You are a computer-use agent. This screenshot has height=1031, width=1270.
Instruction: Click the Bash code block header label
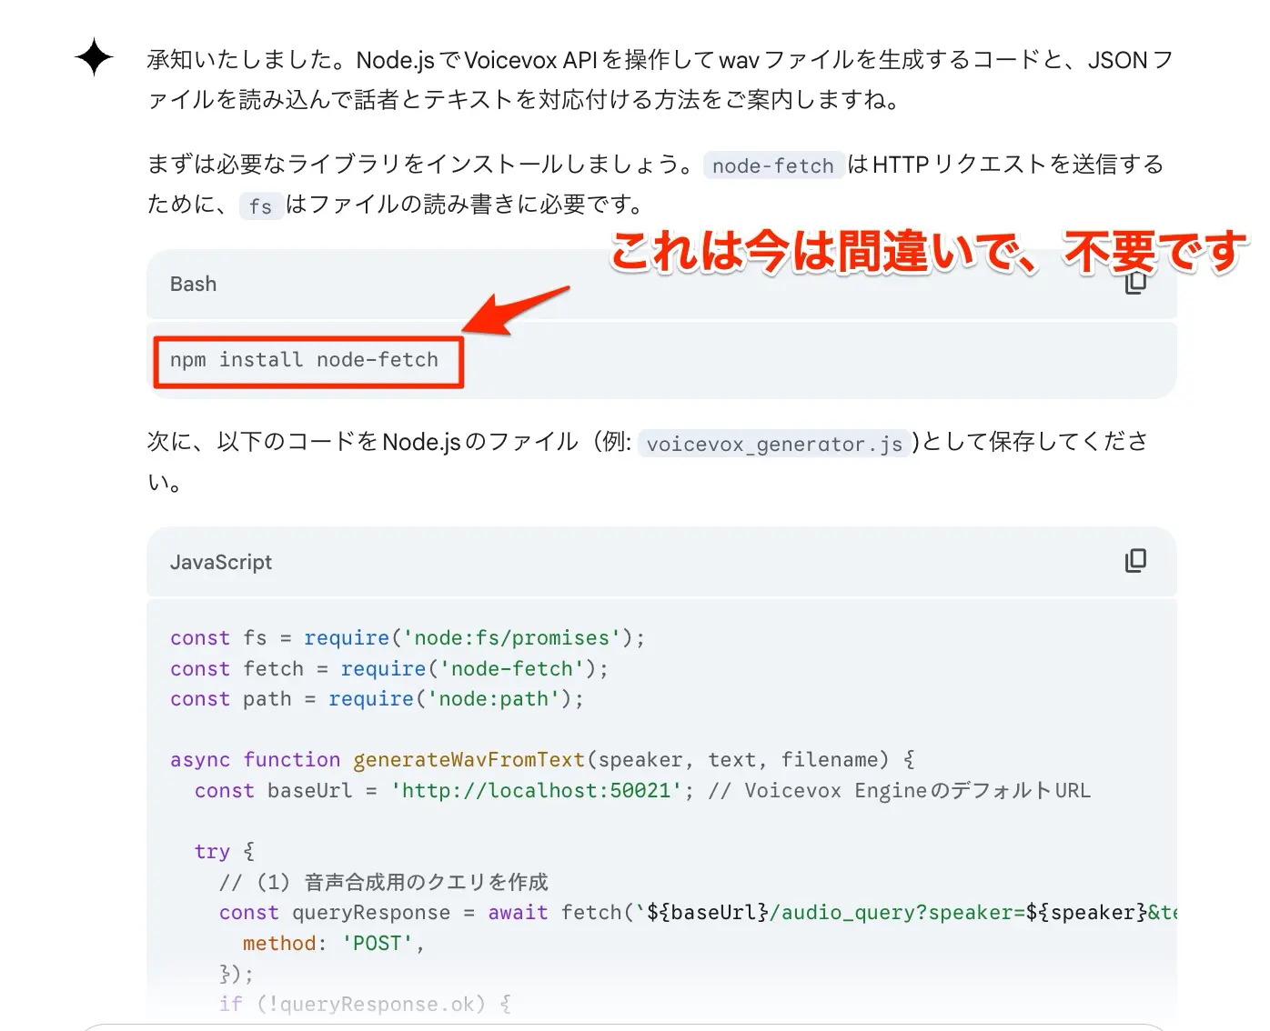[x=194, y=284]
